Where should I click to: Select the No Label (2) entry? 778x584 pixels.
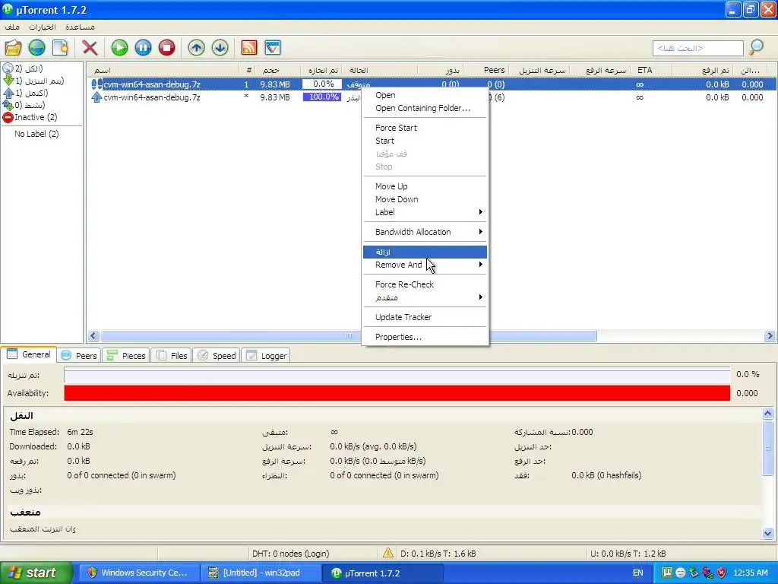tap(36, 134)
